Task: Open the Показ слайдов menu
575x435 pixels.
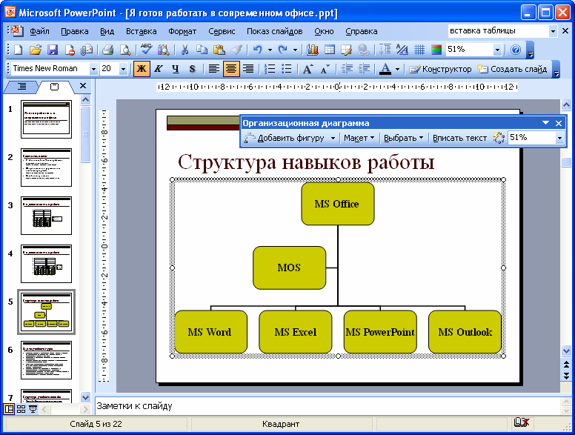Action: point(274,31)
